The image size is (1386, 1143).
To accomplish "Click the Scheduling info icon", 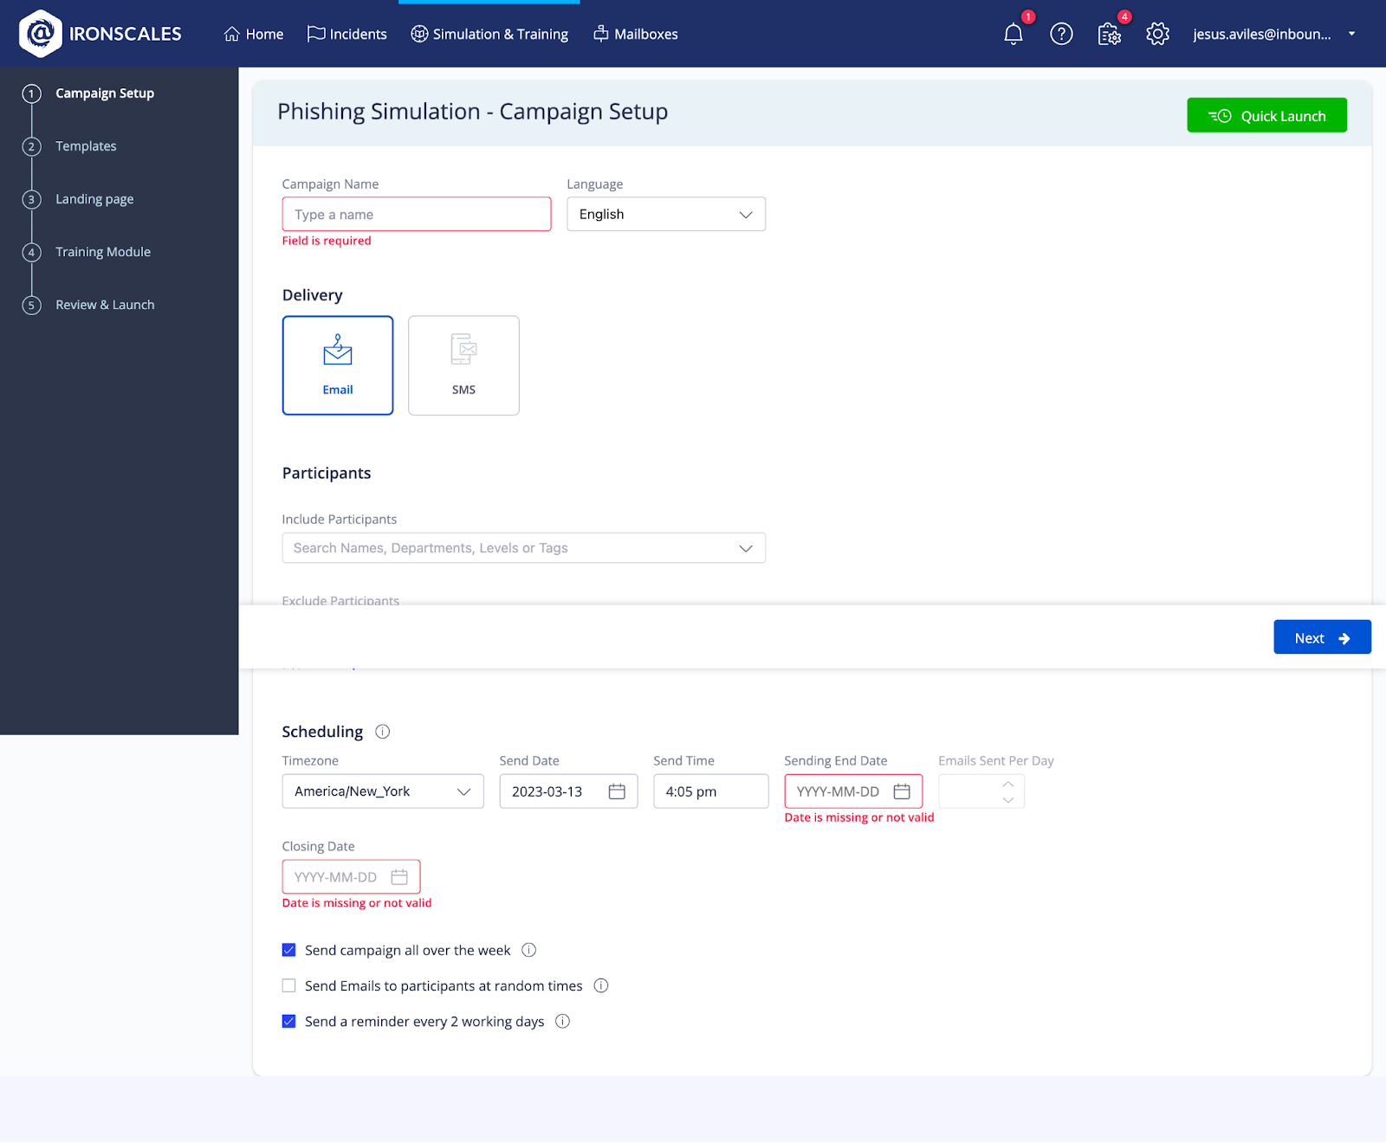I will pyautogui.click(x=382, y=732).
